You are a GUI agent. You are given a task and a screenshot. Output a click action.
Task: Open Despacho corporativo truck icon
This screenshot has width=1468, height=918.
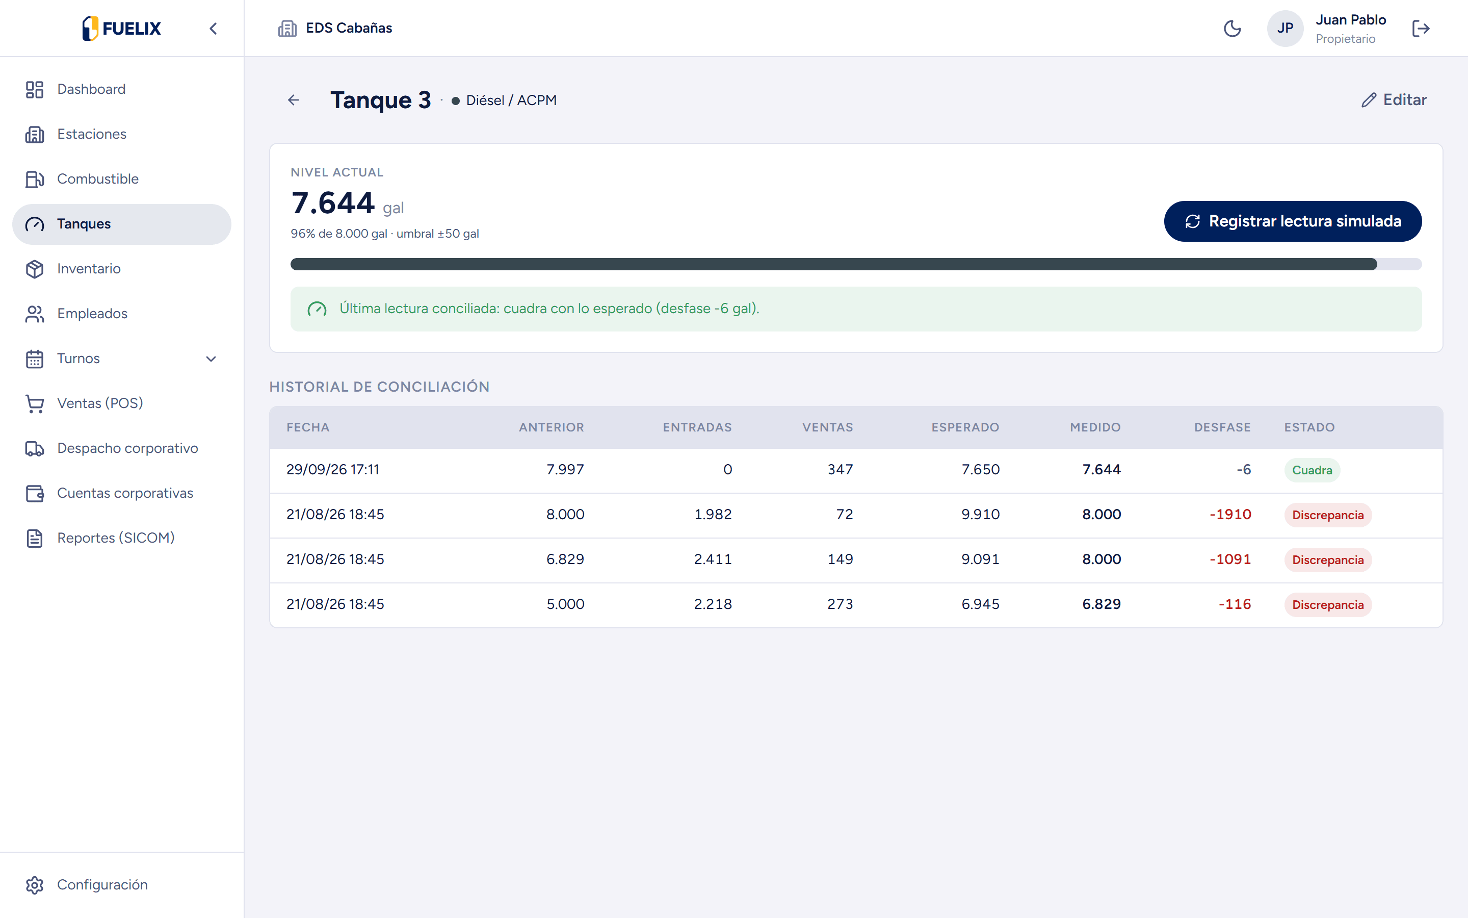pos(35,449)
